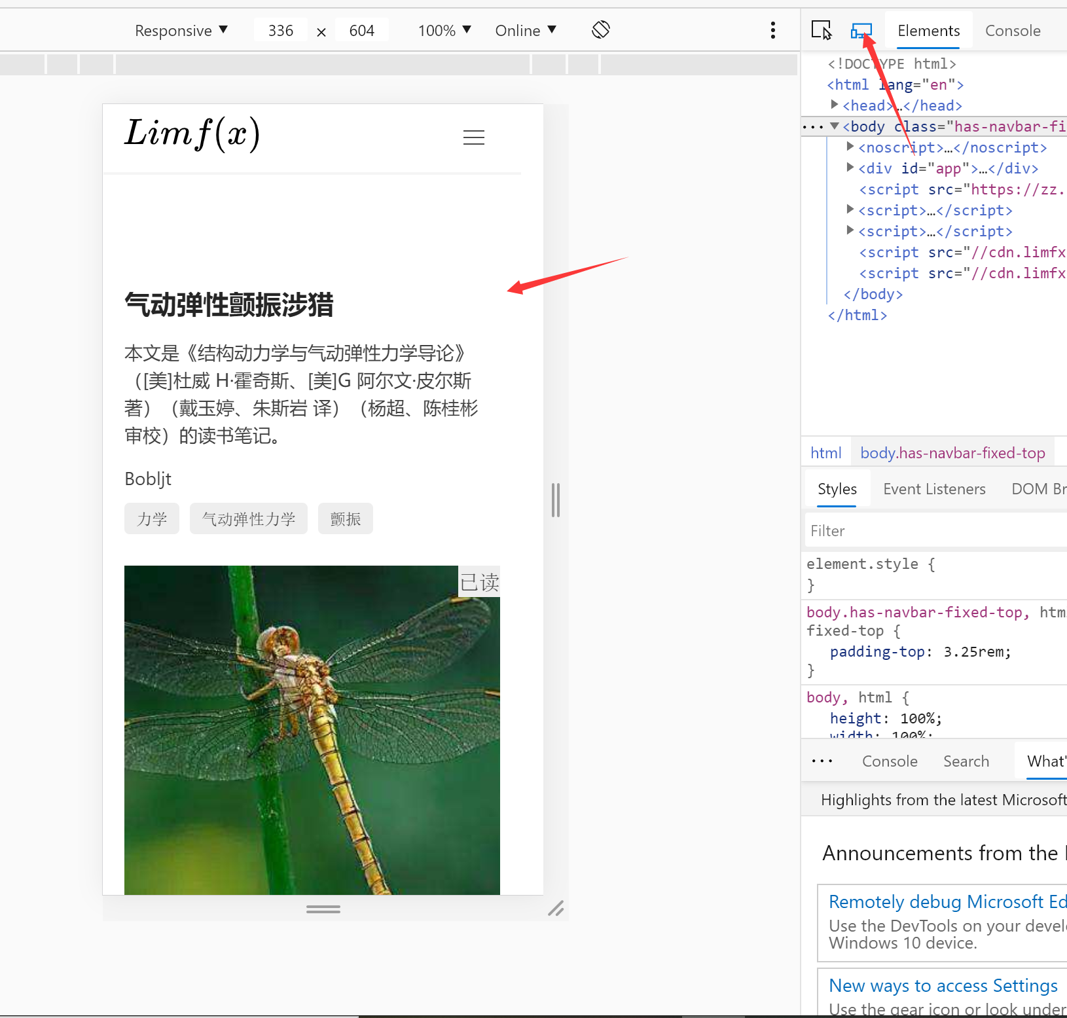
Task: Click the viewport width field showing 336
Action: coord(281,30)
